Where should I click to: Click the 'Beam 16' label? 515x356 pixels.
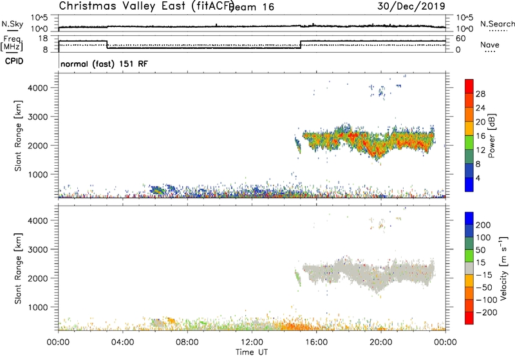pyautogui.click(x=252, y=7)
